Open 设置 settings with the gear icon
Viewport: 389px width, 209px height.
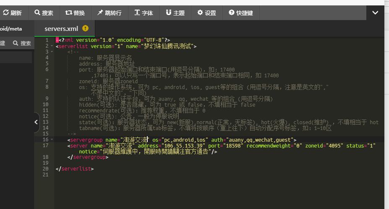point(206,13)
